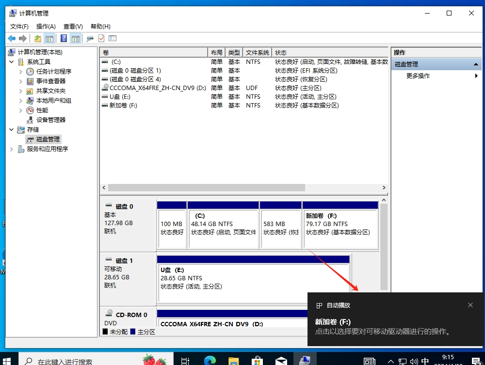Sort by the 布局 column header
The width and height of the screenshot is (485, 365).
coord(216,52)
